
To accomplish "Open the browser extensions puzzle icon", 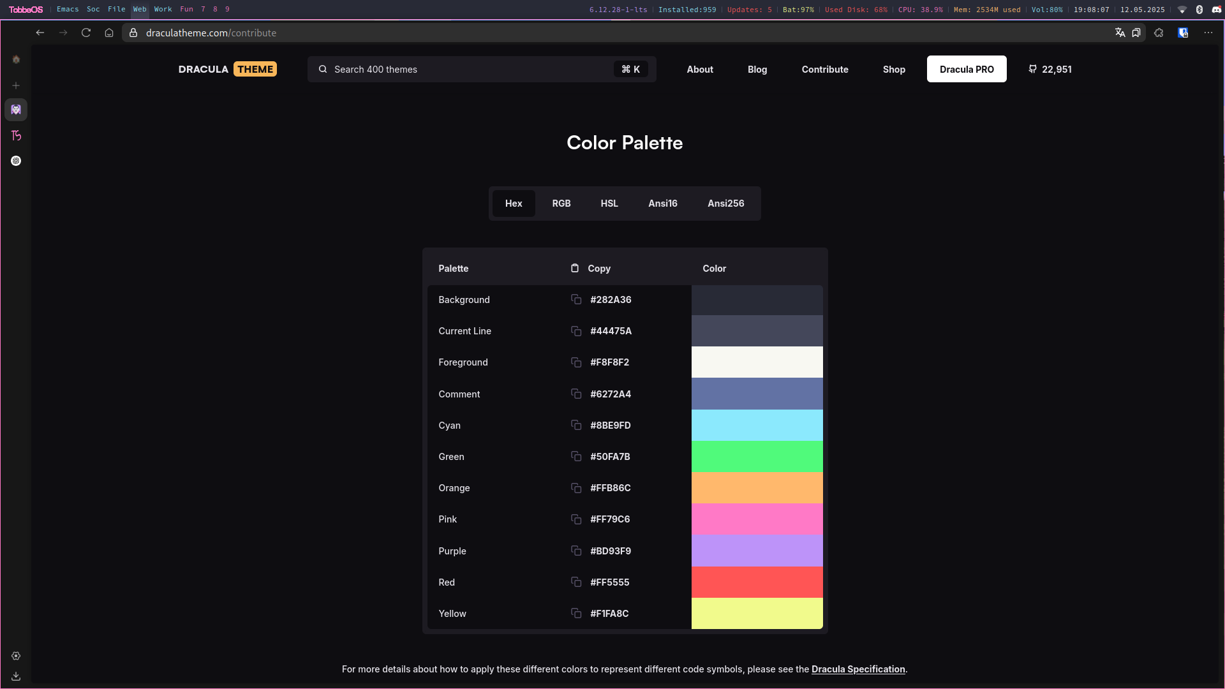I will coord(1159,33).
